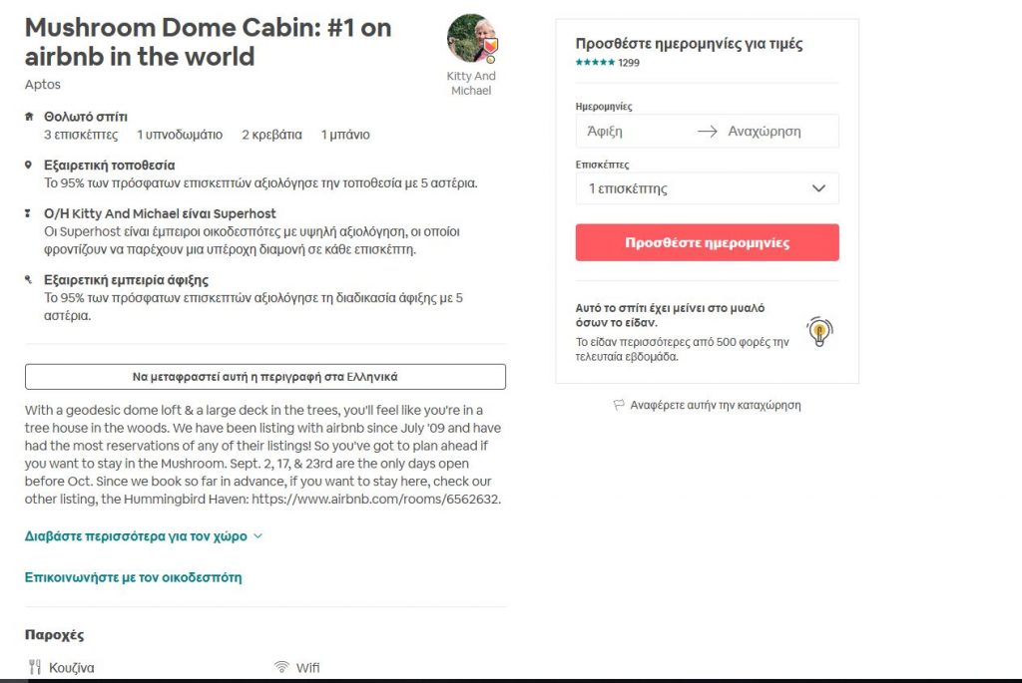The width and height of the screenshot is (1022, 683).
Task: Click the Wifi amenity icon
Action: pos(281,667)
